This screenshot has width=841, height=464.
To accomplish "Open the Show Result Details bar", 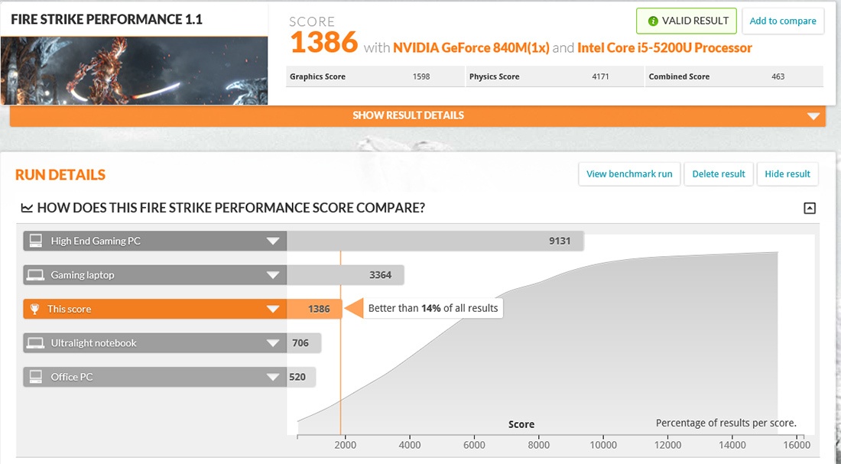I will 417,116.
